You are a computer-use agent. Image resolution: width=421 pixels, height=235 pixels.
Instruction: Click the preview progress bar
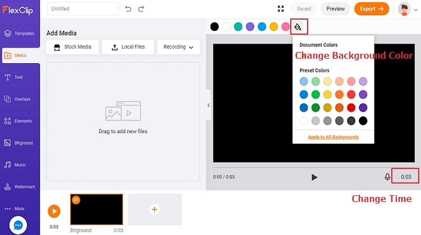[x=314, y=167]
